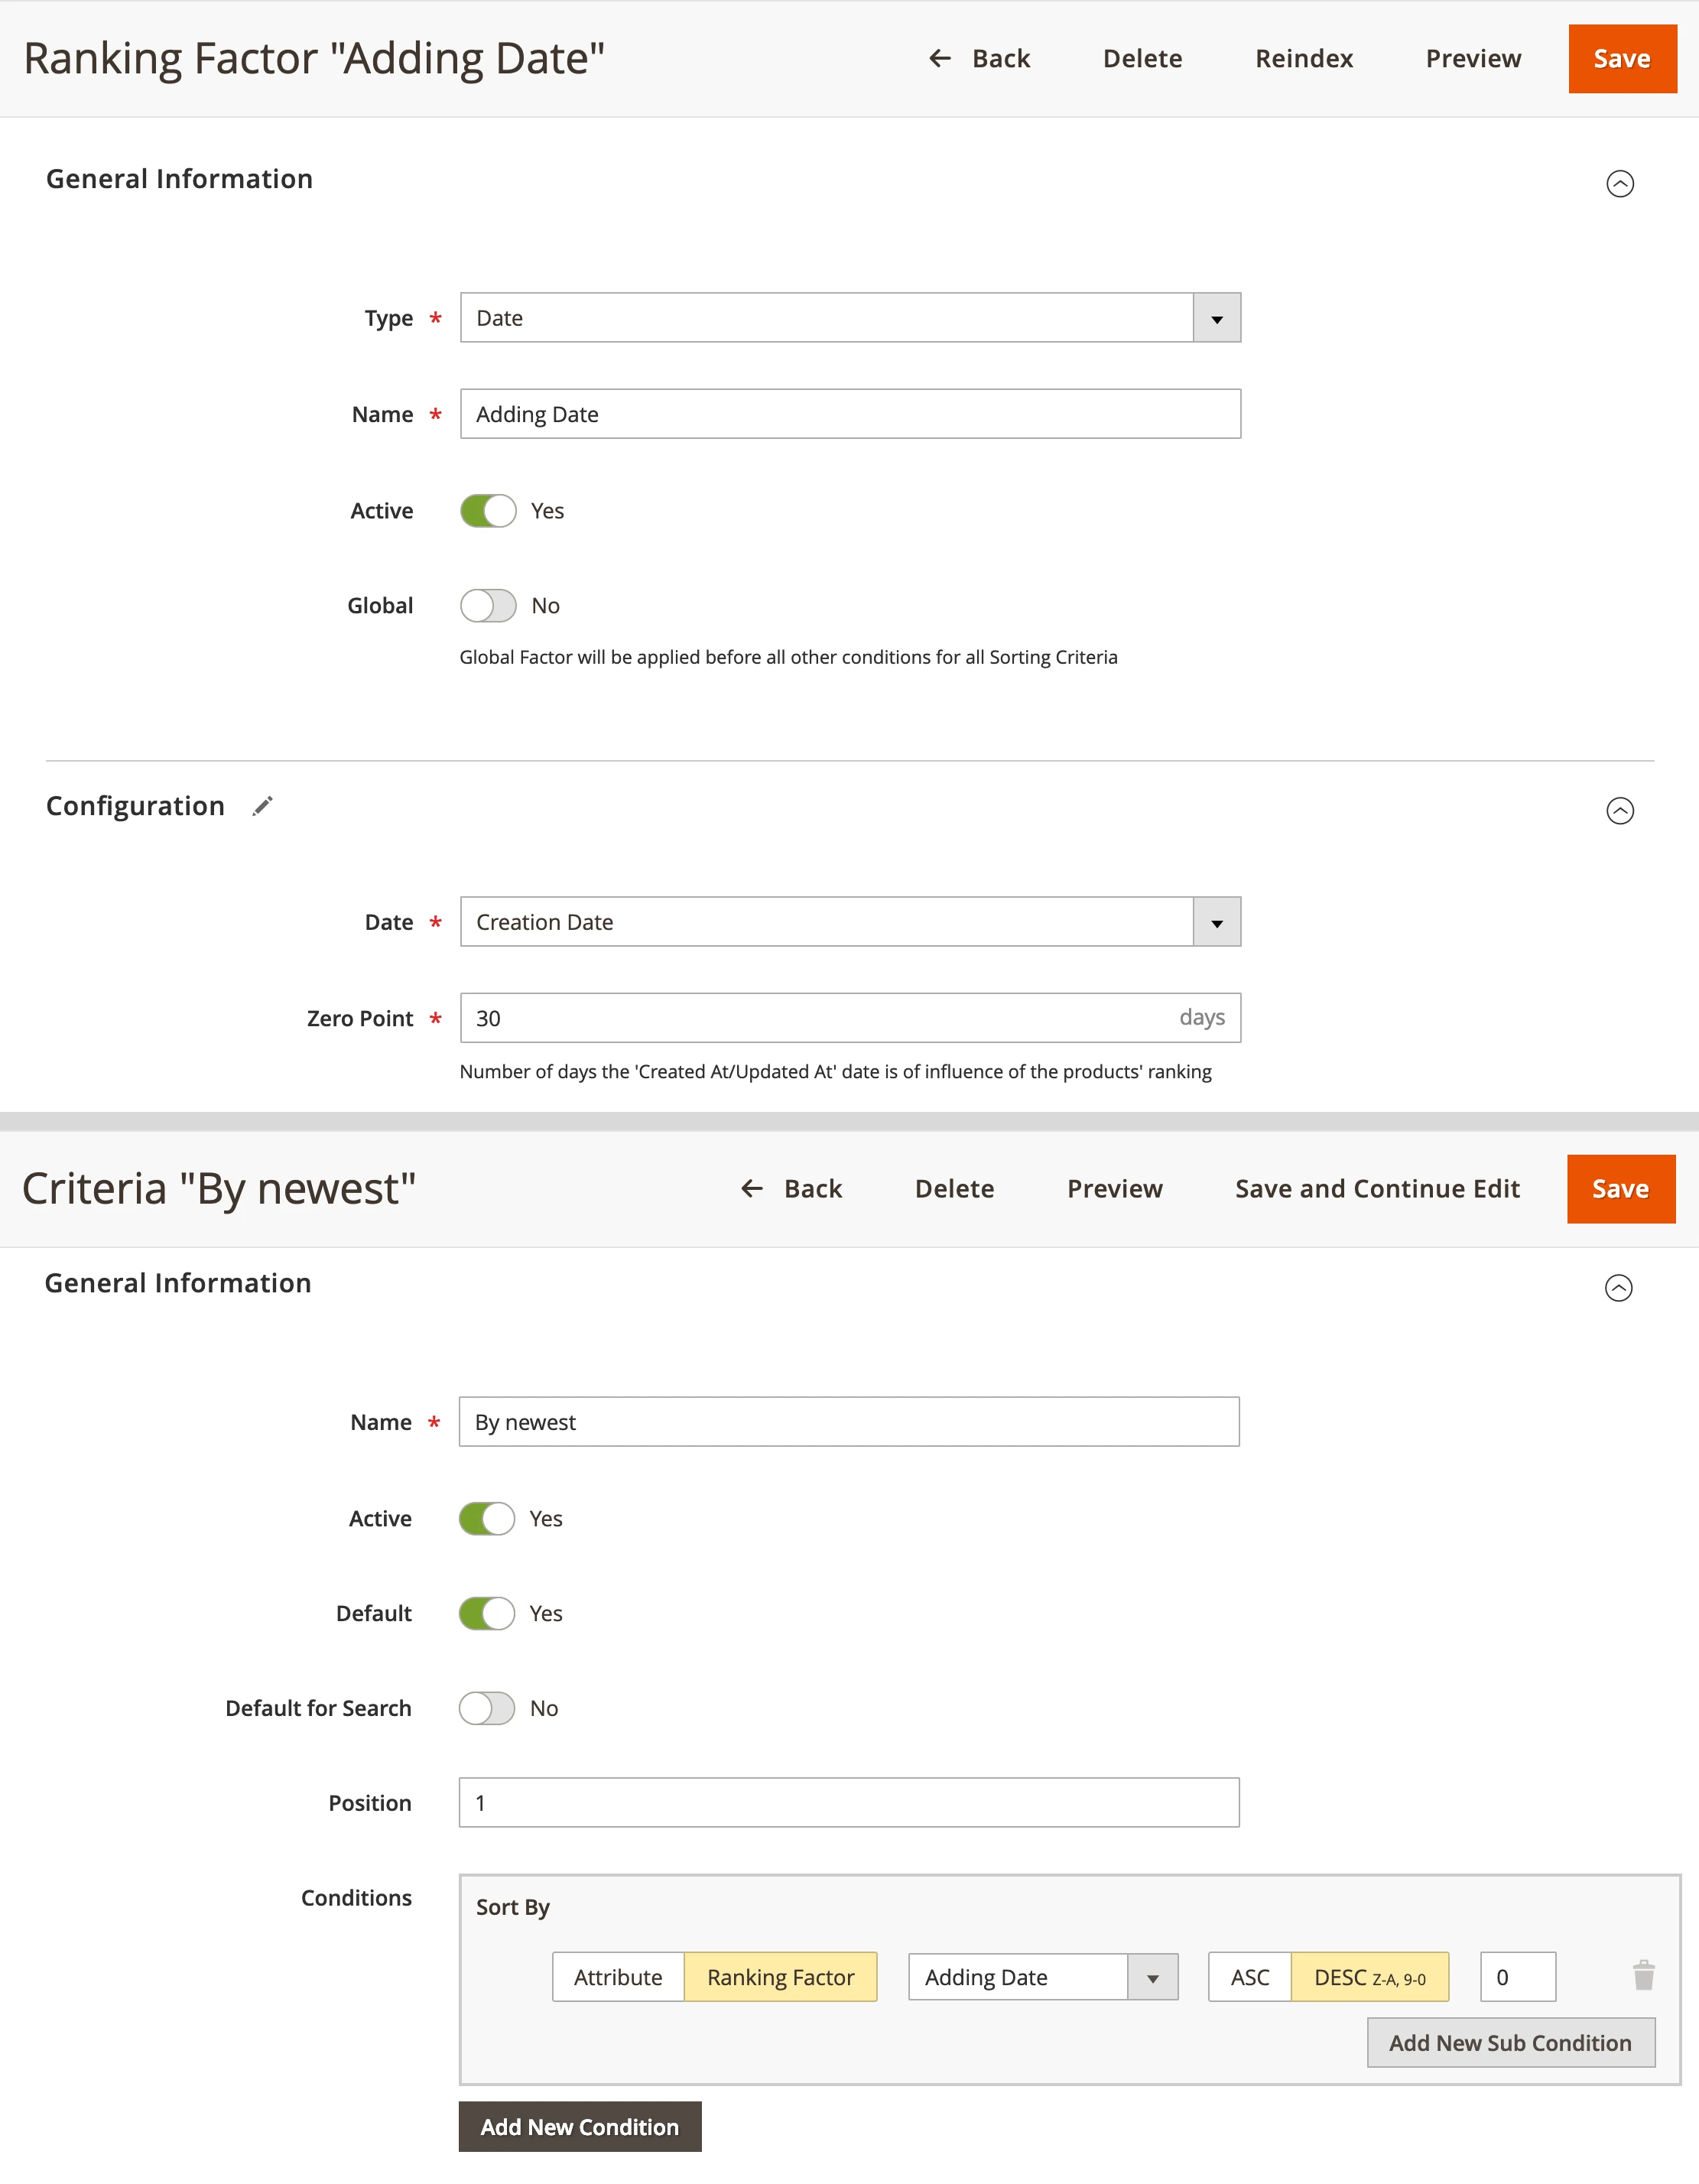Open the Type dropdown showing Date
The height and width of the screenshot is (2184, 1699).
click(850, 318)
